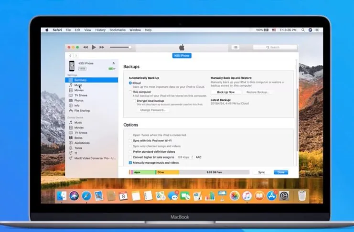Click yellow Other storage bar segment

pyautogui.click(x=168, y=172)
